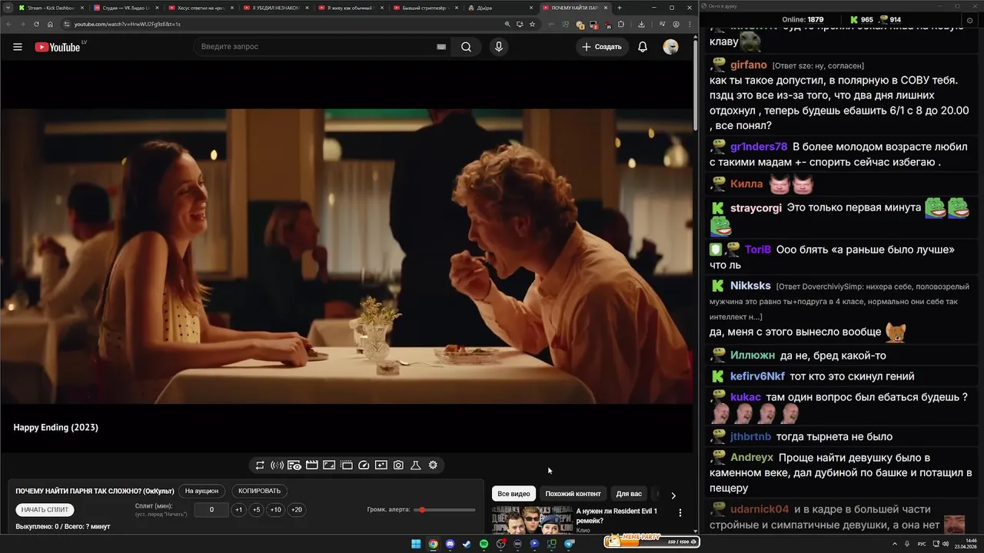Viewport: 984px width, 553px height.
Task: Open Chrome home page button
Action: (x=50, y=24)
